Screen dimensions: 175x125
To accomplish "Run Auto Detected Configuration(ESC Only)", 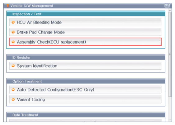I will (85, 90).
